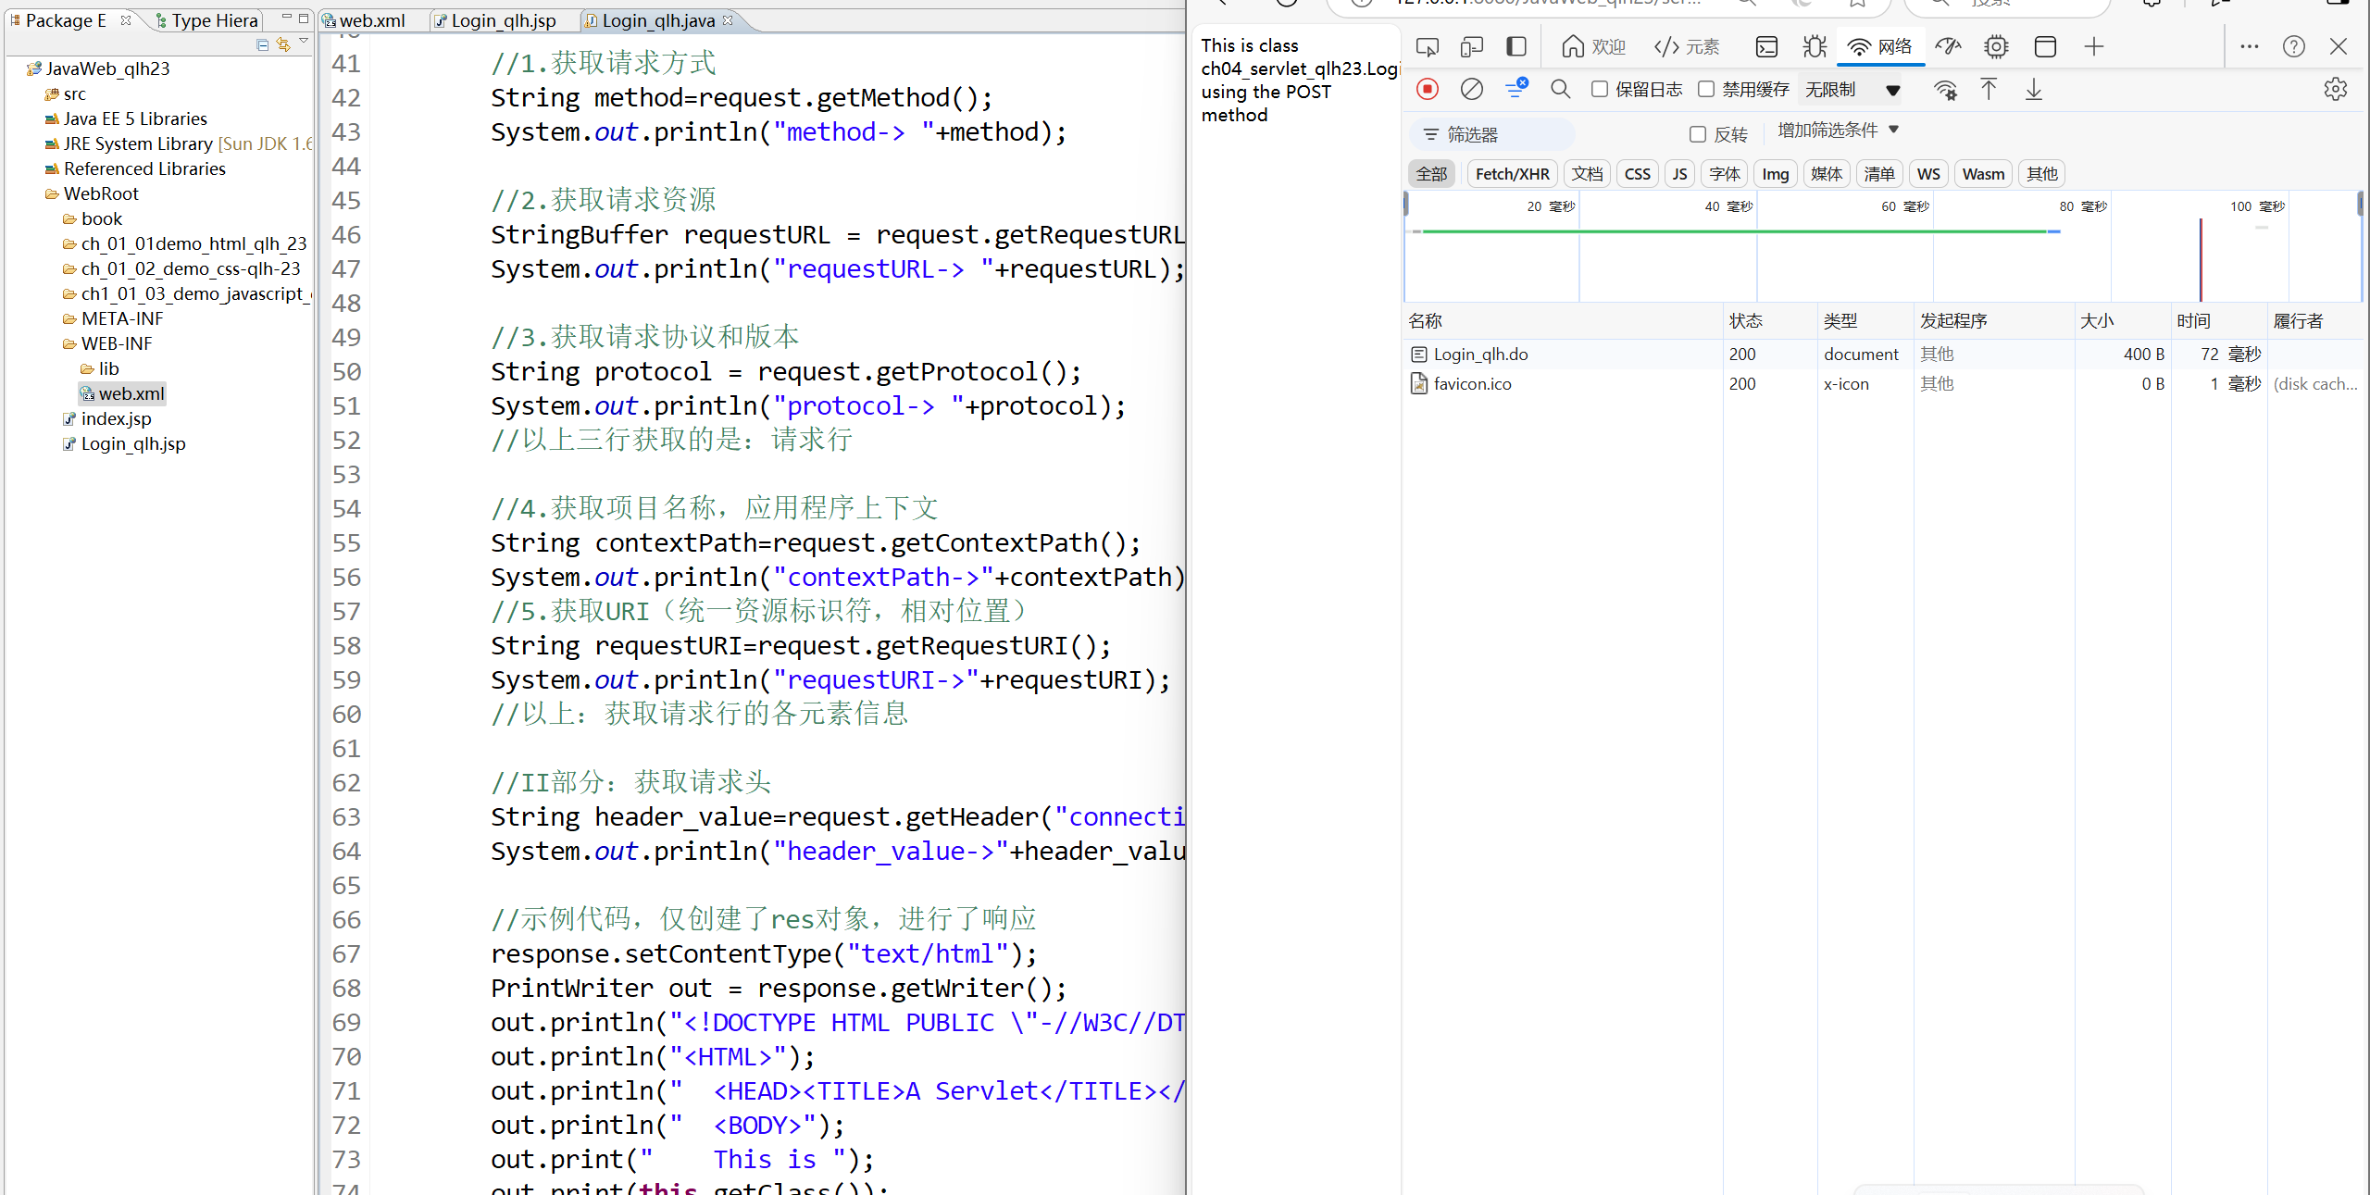2370x1195 pixels.
Task: Open DevTools help question mark icon
Action: tap(2293, 46)
